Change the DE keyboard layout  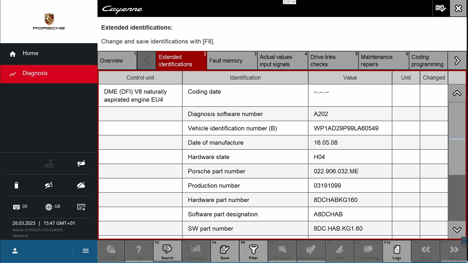coord(20,207)
